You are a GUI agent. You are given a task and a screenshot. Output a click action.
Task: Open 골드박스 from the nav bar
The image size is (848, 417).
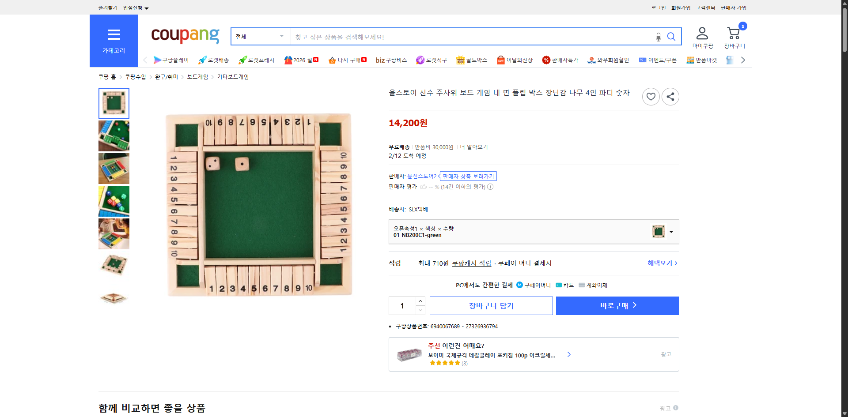pyautogui.click(x=460, y=60)
